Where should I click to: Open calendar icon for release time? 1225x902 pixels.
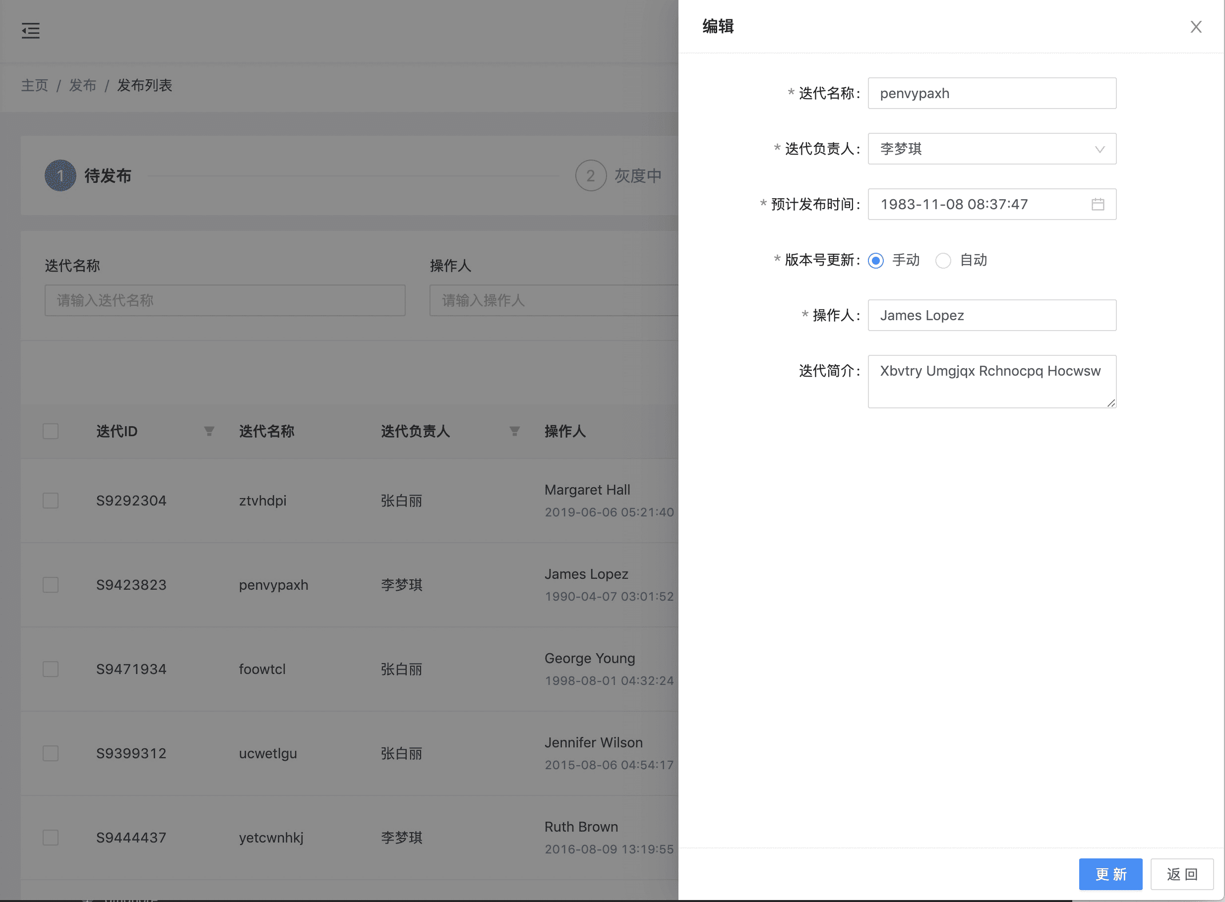point(1097,204)
